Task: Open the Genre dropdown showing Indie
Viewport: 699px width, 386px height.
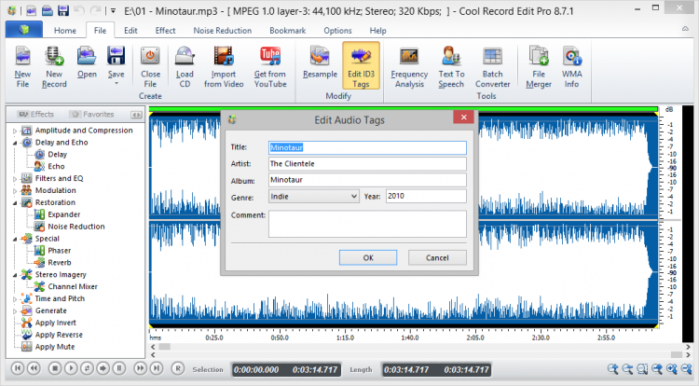Action: tap(314, 196)
